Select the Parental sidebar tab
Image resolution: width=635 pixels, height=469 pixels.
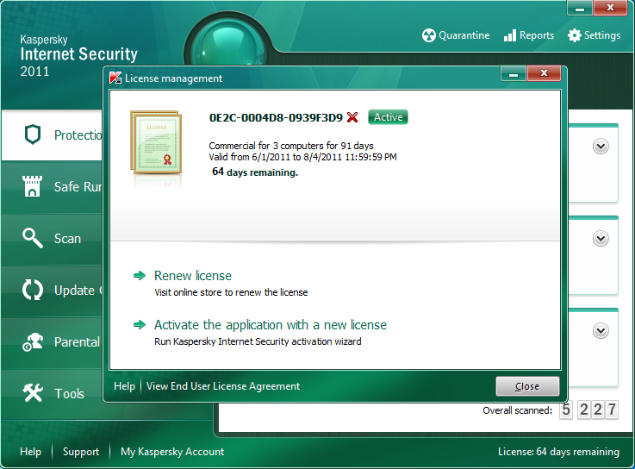pos(52,342)
